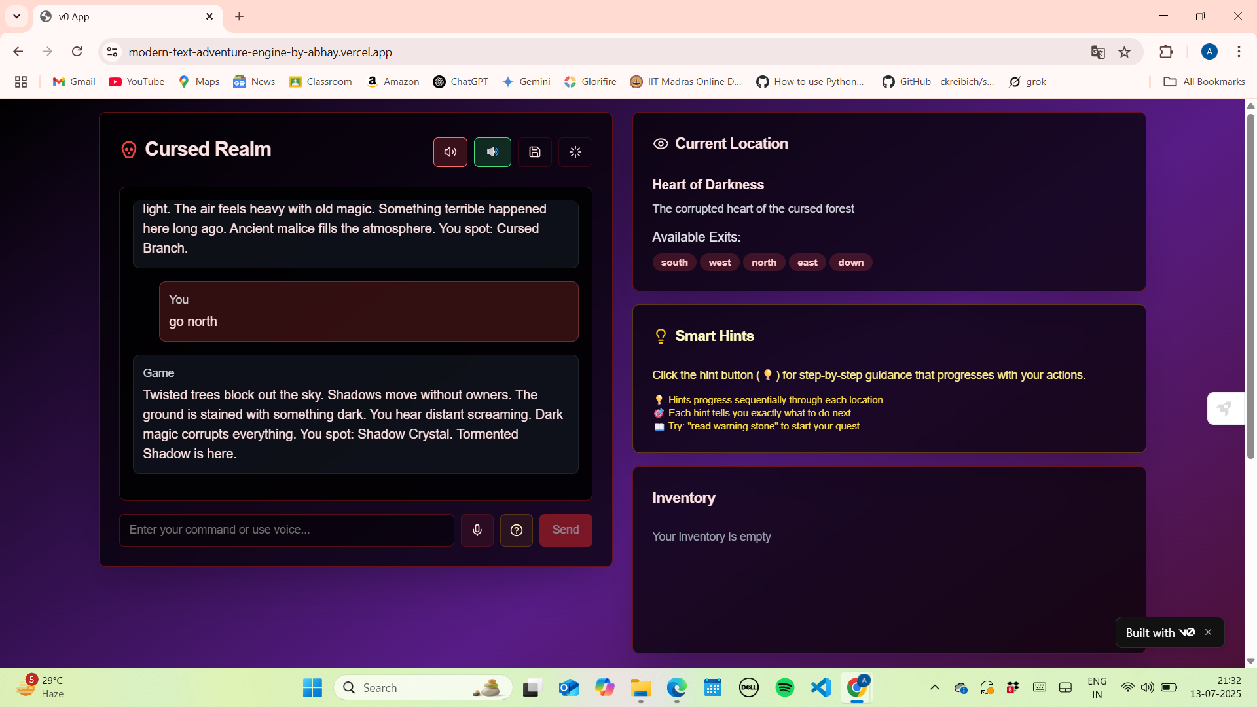Viewport: 1257px width, 707px height.
Task: Close the Built with v0 badge
Action: [x=1209, y=632]
